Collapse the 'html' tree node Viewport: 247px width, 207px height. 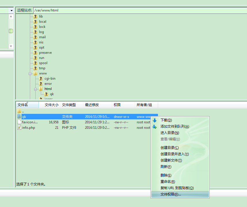(35, 89)
